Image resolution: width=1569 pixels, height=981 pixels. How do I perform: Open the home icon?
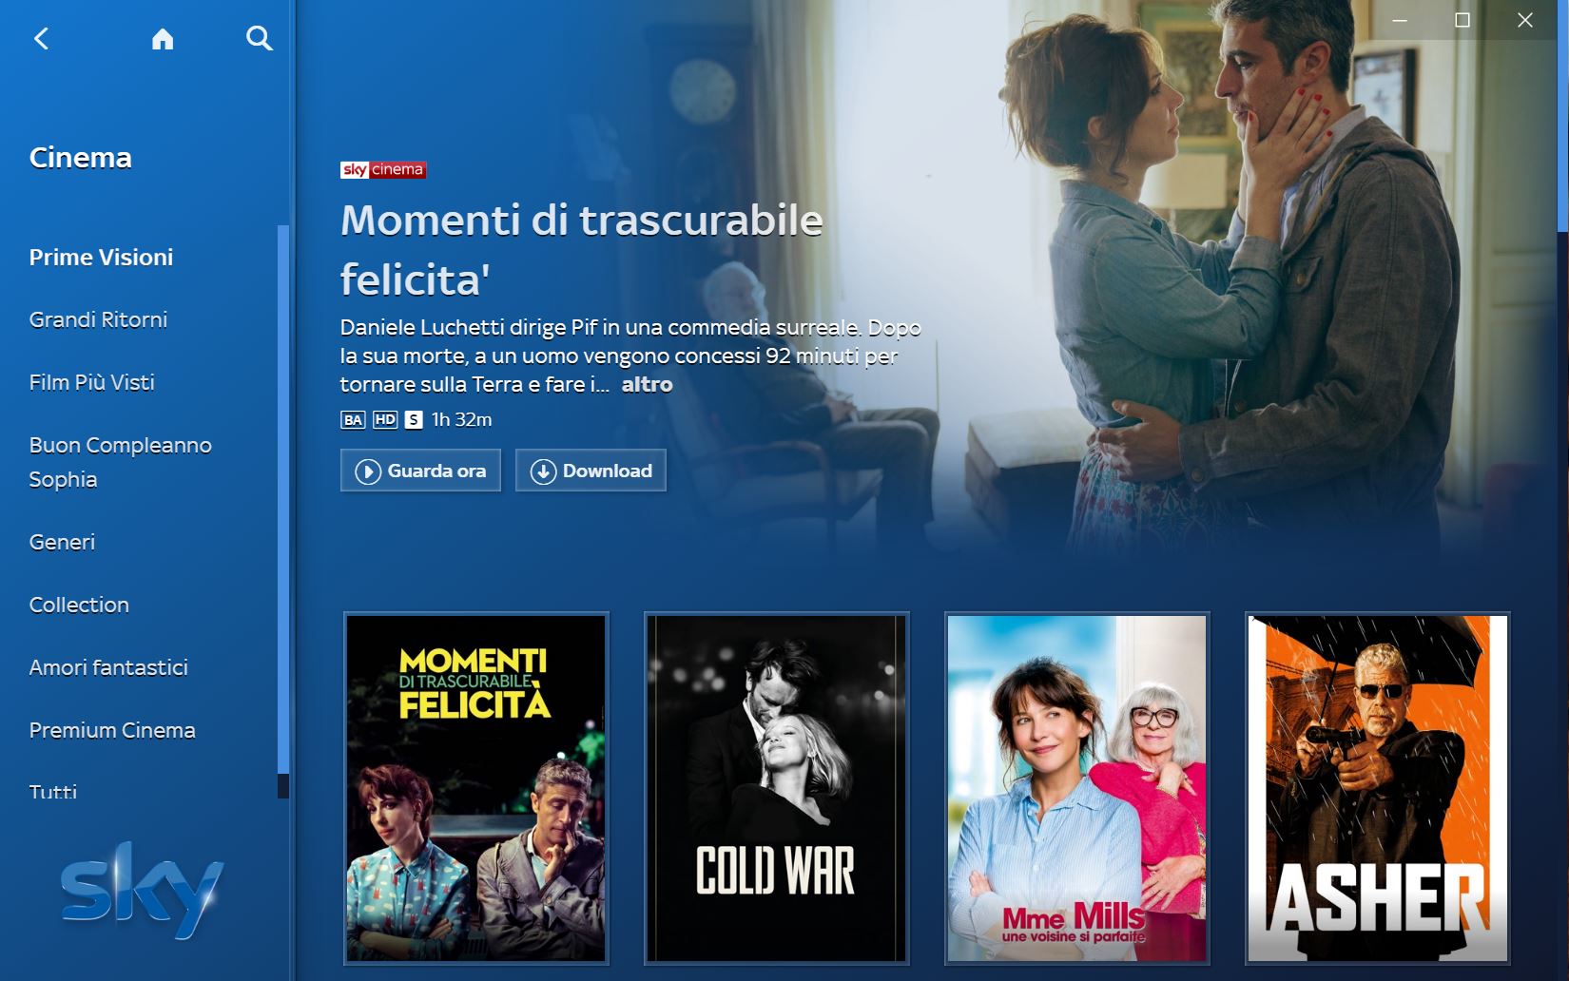[x=163, y=38]
